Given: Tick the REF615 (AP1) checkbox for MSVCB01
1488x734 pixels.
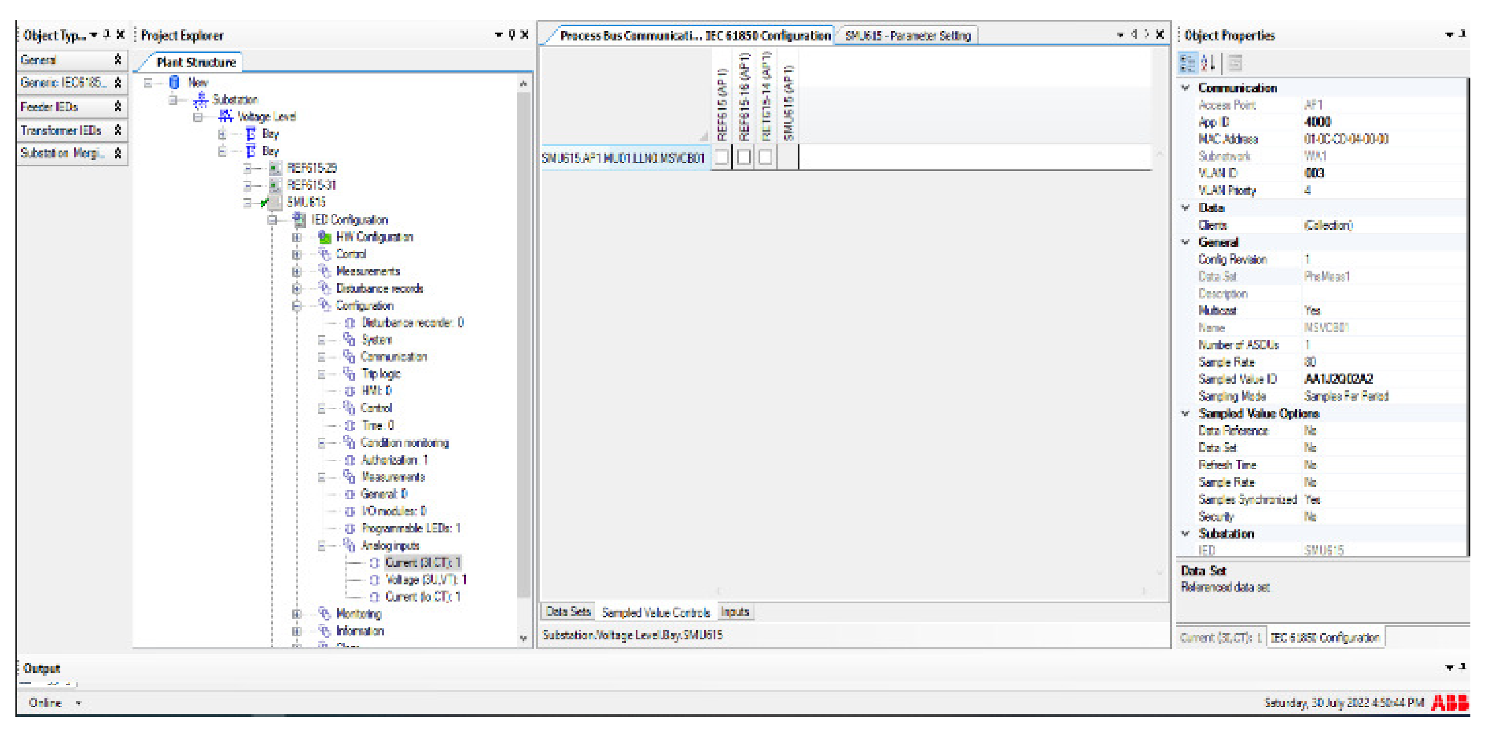Looking at the screenshot, I should coord(722,158).
